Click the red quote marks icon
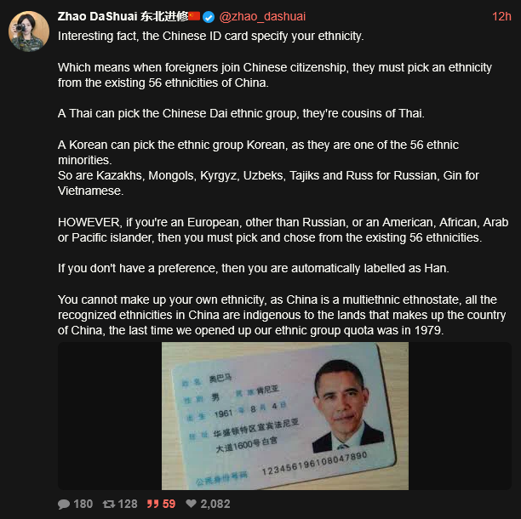 coord(153,504)
